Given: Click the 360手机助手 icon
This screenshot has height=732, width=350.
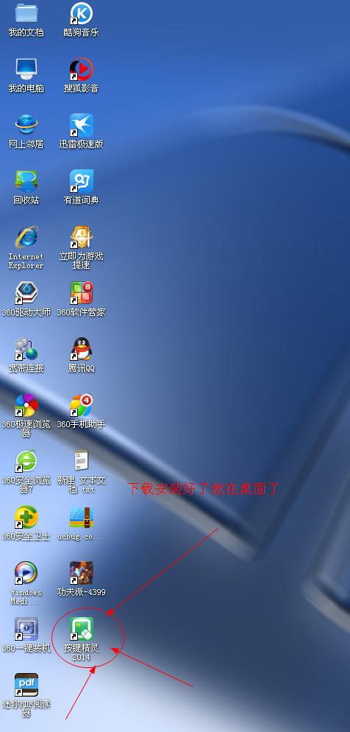Looking at the screenshot, I should tap(82, 405).
